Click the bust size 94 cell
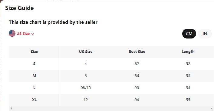Screen dimensions: 214x111 137,100
